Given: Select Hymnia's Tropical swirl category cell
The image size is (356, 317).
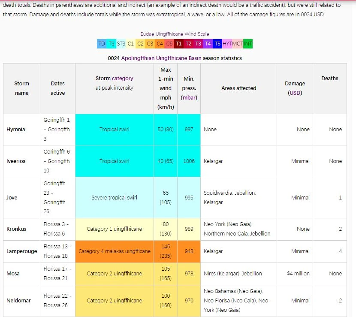Looking at the screenshot, I should [114, 129].
